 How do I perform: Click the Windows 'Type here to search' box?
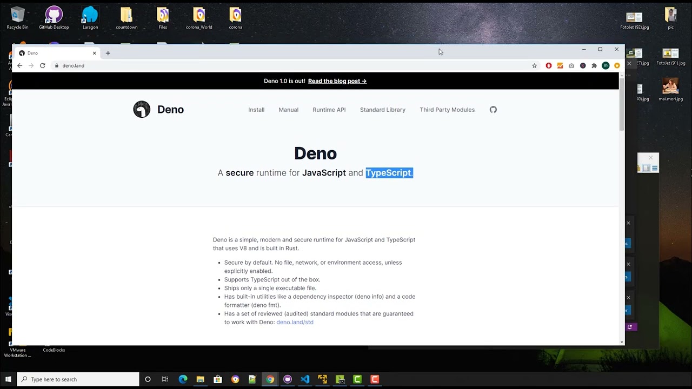(x=78, y=379)
